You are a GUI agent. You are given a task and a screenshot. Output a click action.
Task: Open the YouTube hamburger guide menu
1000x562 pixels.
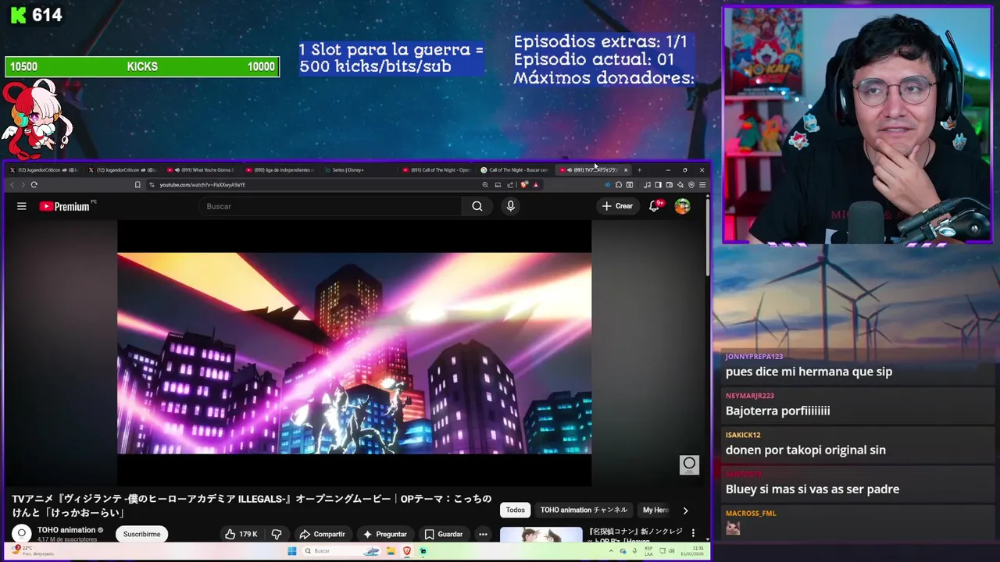click(22, 206)
